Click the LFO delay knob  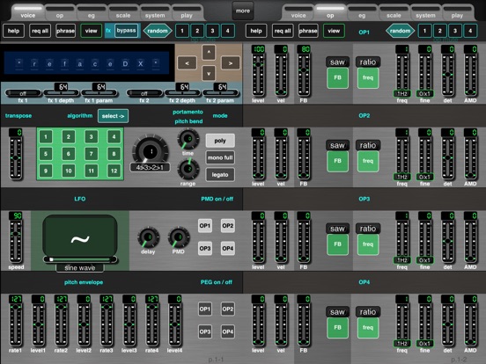click(148, 237)
